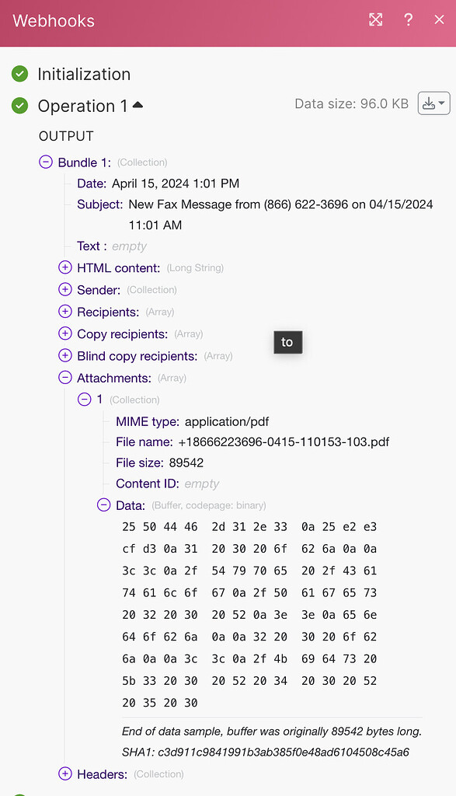
Task: Click the expand plus icon beside Headers
Action: click(64, 773)
